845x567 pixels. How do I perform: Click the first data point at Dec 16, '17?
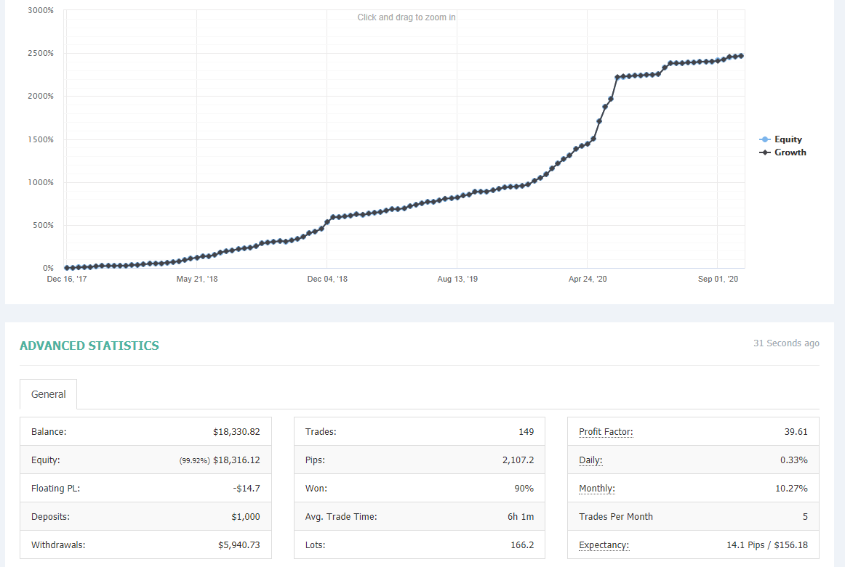(x=67, y=268)
